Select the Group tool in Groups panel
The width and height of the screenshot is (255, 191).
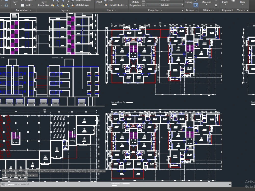[x=189, y=2]
